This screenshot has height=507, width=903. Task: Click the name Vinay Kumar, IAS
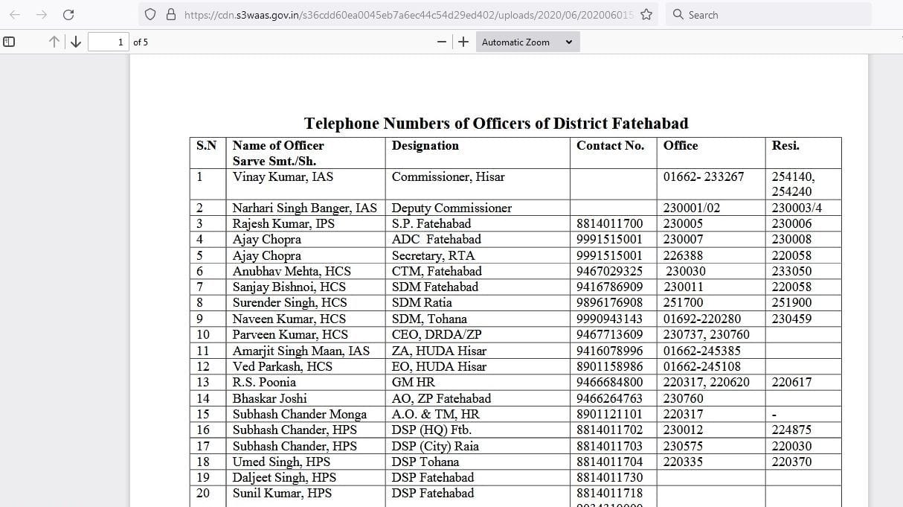(x=283, y=176)
